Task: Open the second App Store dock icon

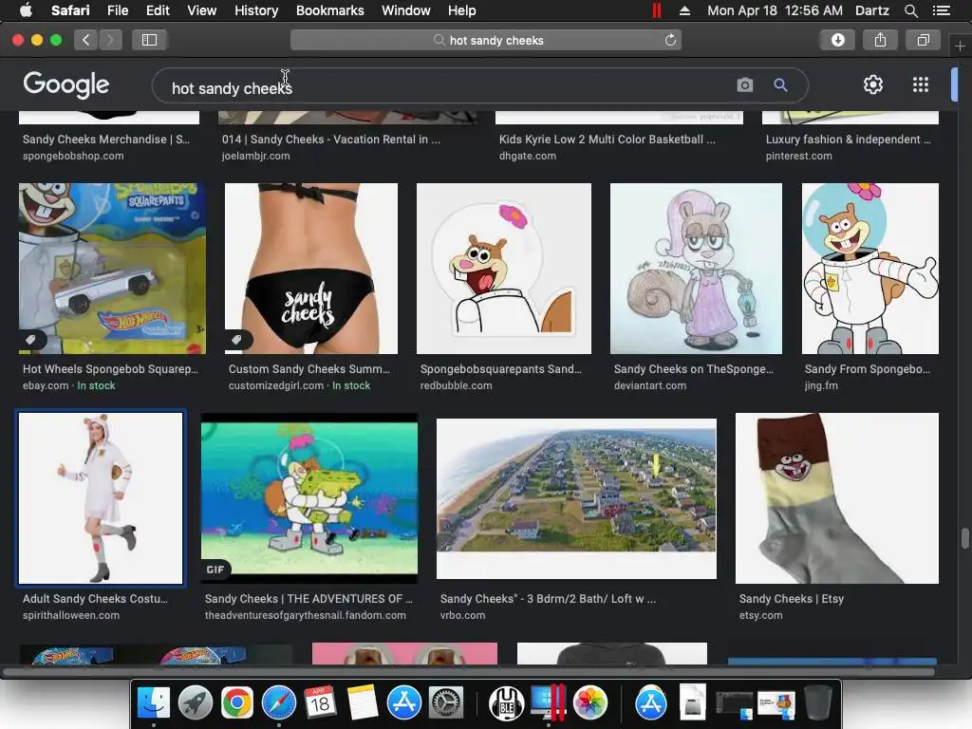Action: point(651,703)
